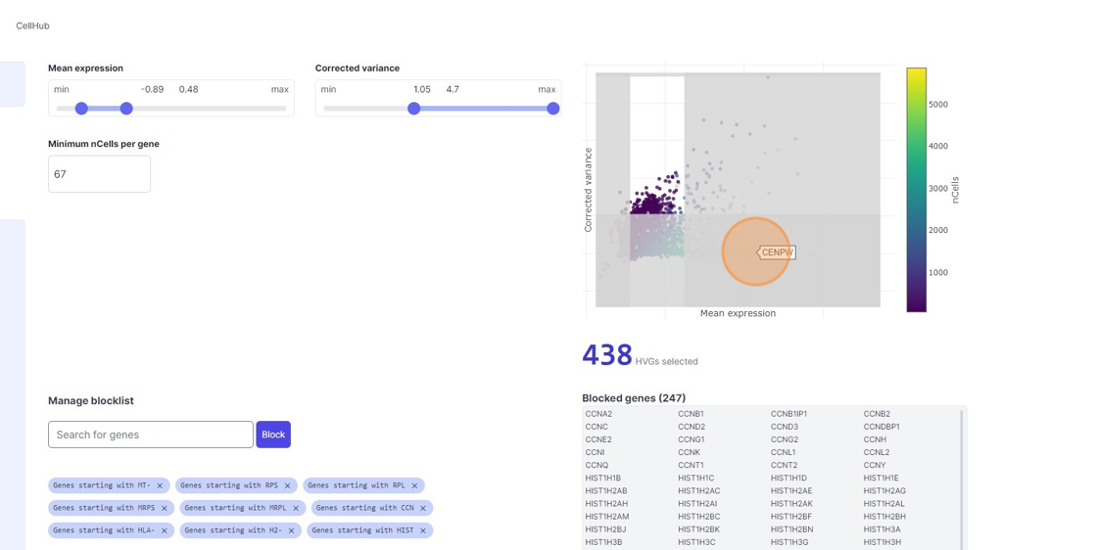The height and width of the screenshot is (550, 1097).
Task: Remove the 'Genes starting with HIST' tag
Action: (423, 530)
